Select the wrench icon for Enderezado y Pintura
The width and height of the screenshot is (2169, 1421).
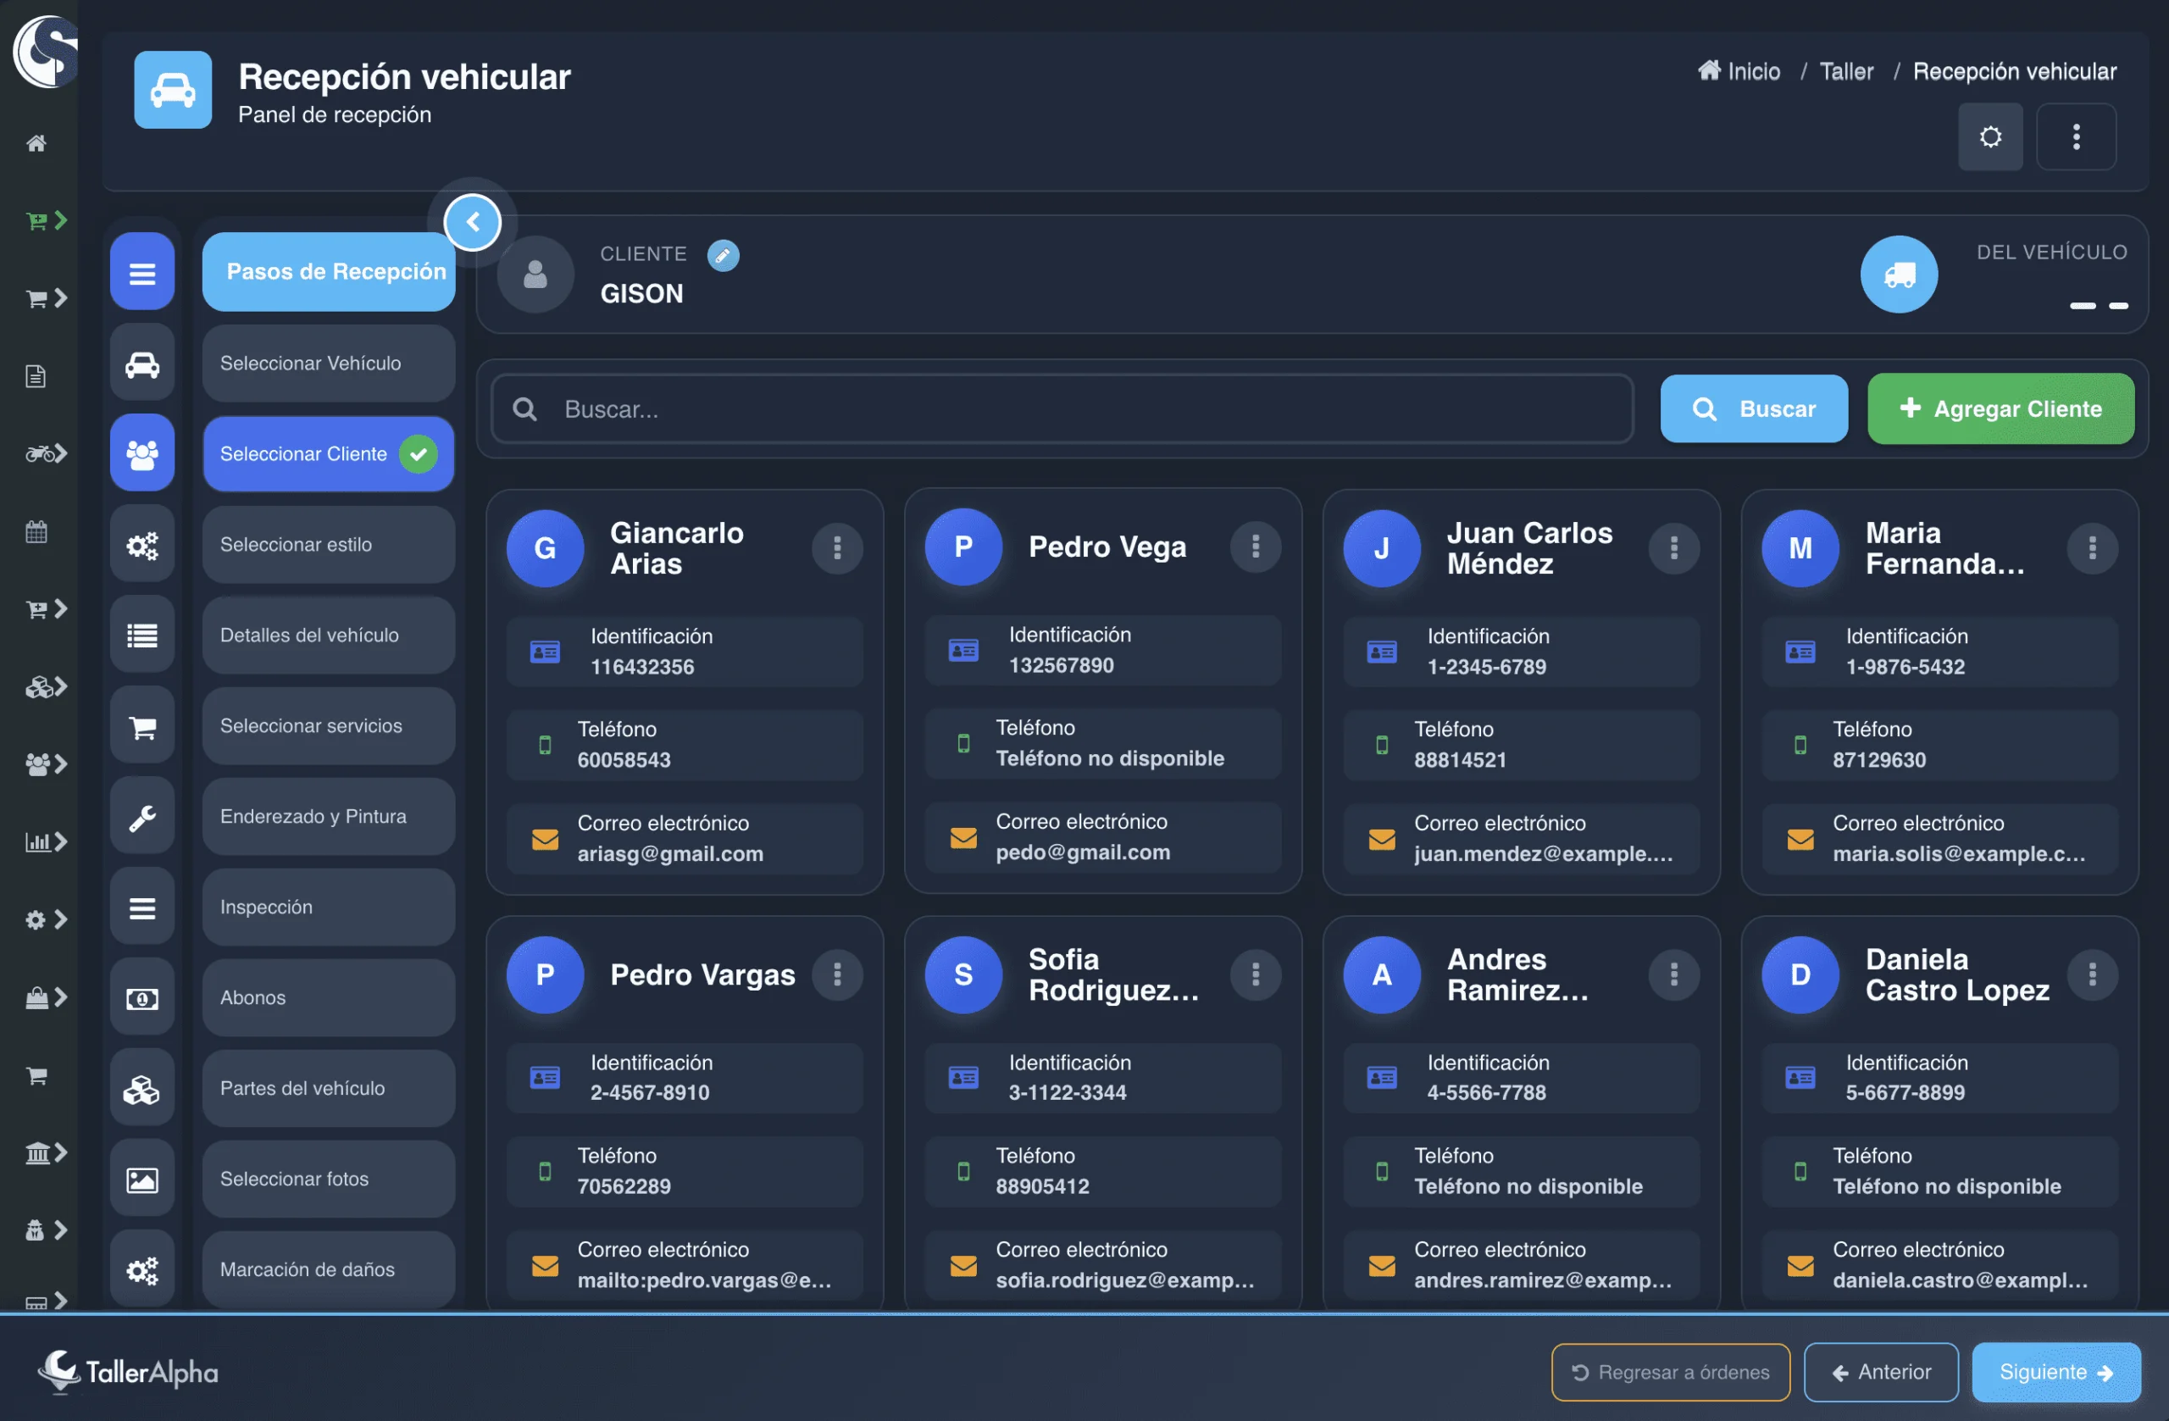(x=141, y=816)
